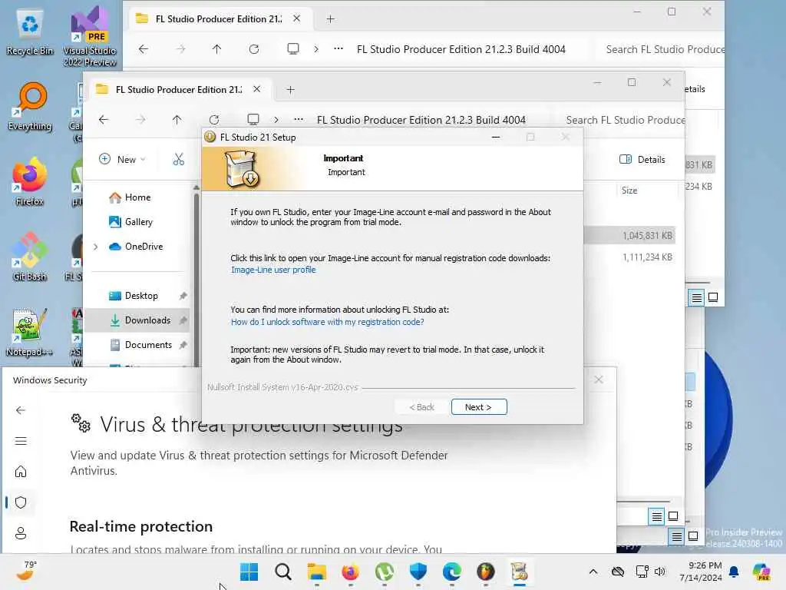Expand the OneDrive tree node

pyautogui.click(x=96, y=247)
